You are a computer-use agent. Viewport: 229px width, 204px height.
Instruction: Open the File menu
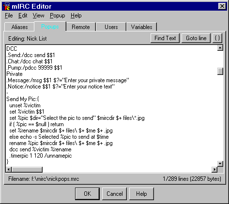pyautogui.click(x=9, y=15)
